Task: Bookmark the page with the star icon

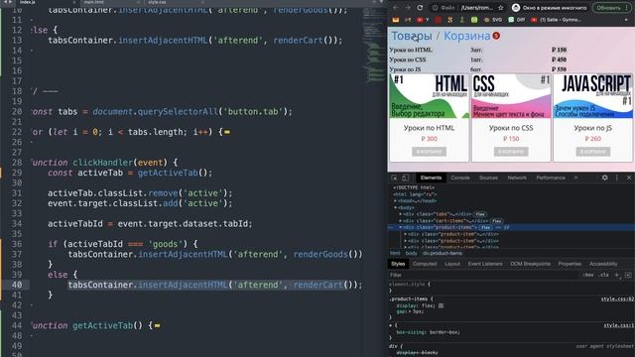Action: click(501, 8)
